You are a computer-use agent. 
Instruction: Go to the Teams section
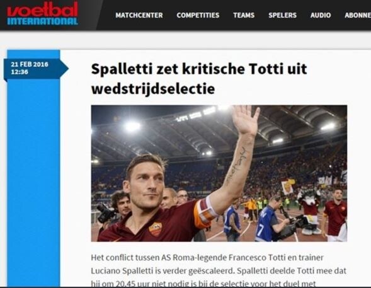tap(244, 15)
